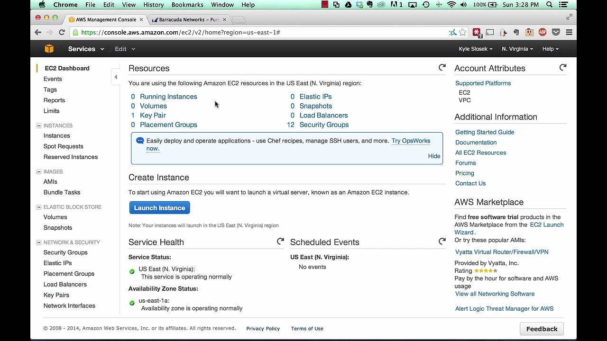The width and height of the screenshot is (607, 341).
Task: Open the Apple menu
Action: click(41, 5)
